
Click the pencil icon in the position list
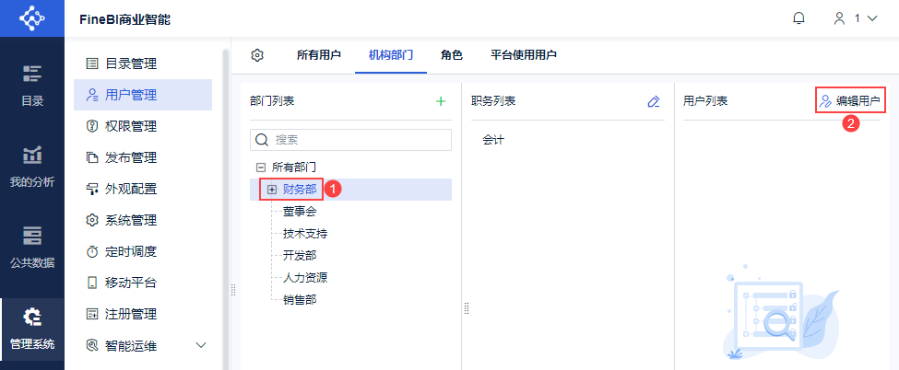[x=654, y=101]
